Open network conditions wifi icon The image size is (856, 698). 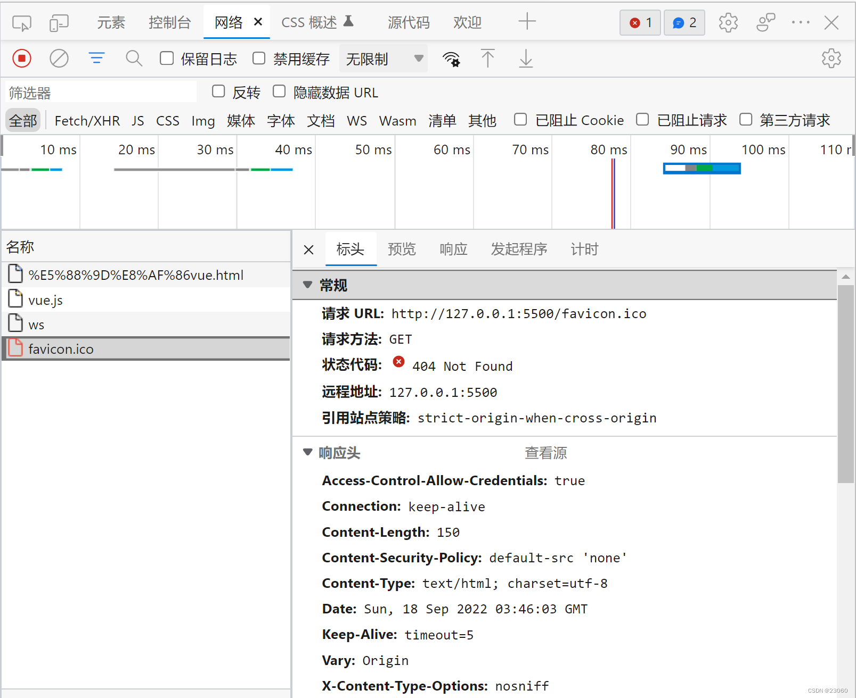[x=452, y=59]
